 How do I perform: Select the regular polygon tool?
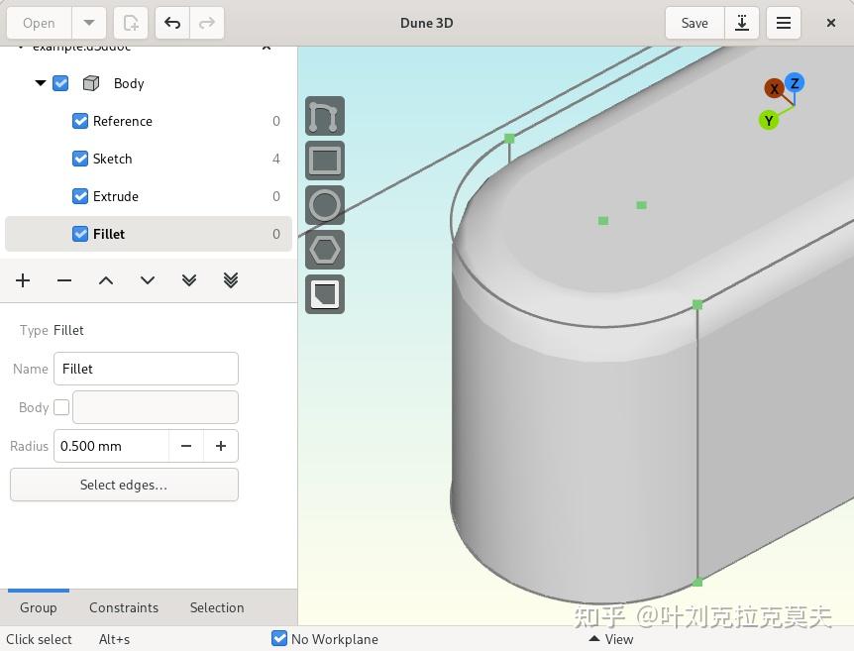(324, 249)
